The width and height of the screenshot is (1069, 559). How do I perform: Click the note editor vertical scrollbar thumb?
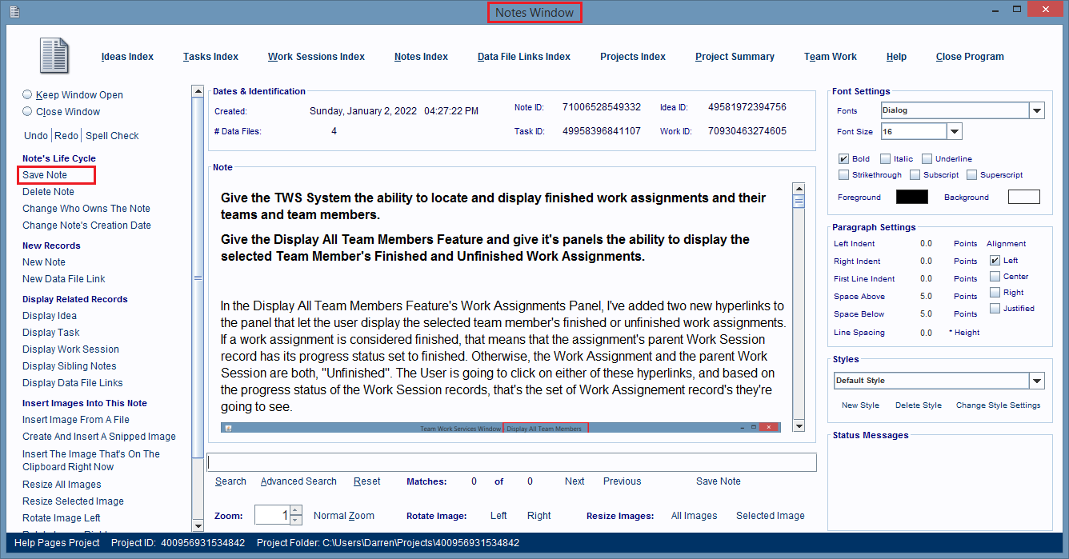[x=799, y=202]
